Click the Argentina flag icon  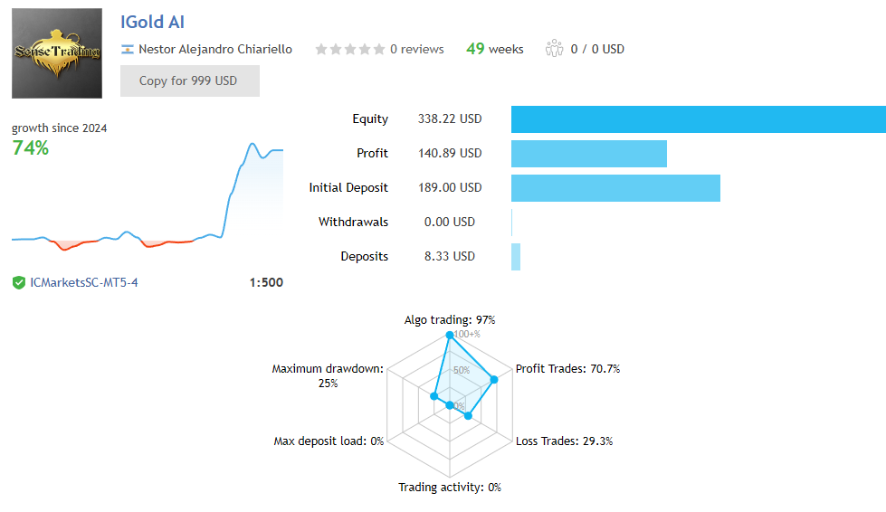(128, 49)
